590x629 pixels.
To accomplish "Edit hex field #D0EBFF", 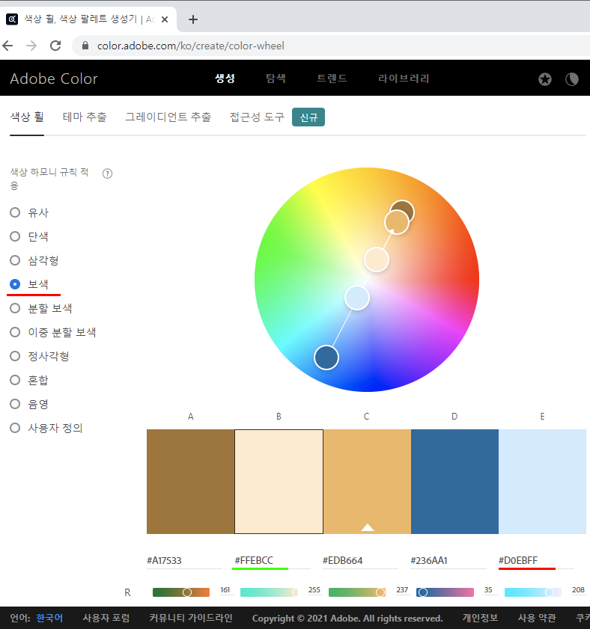I will (x=536, y=560).
